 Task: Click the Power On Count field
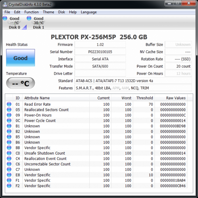coord(178,66)
